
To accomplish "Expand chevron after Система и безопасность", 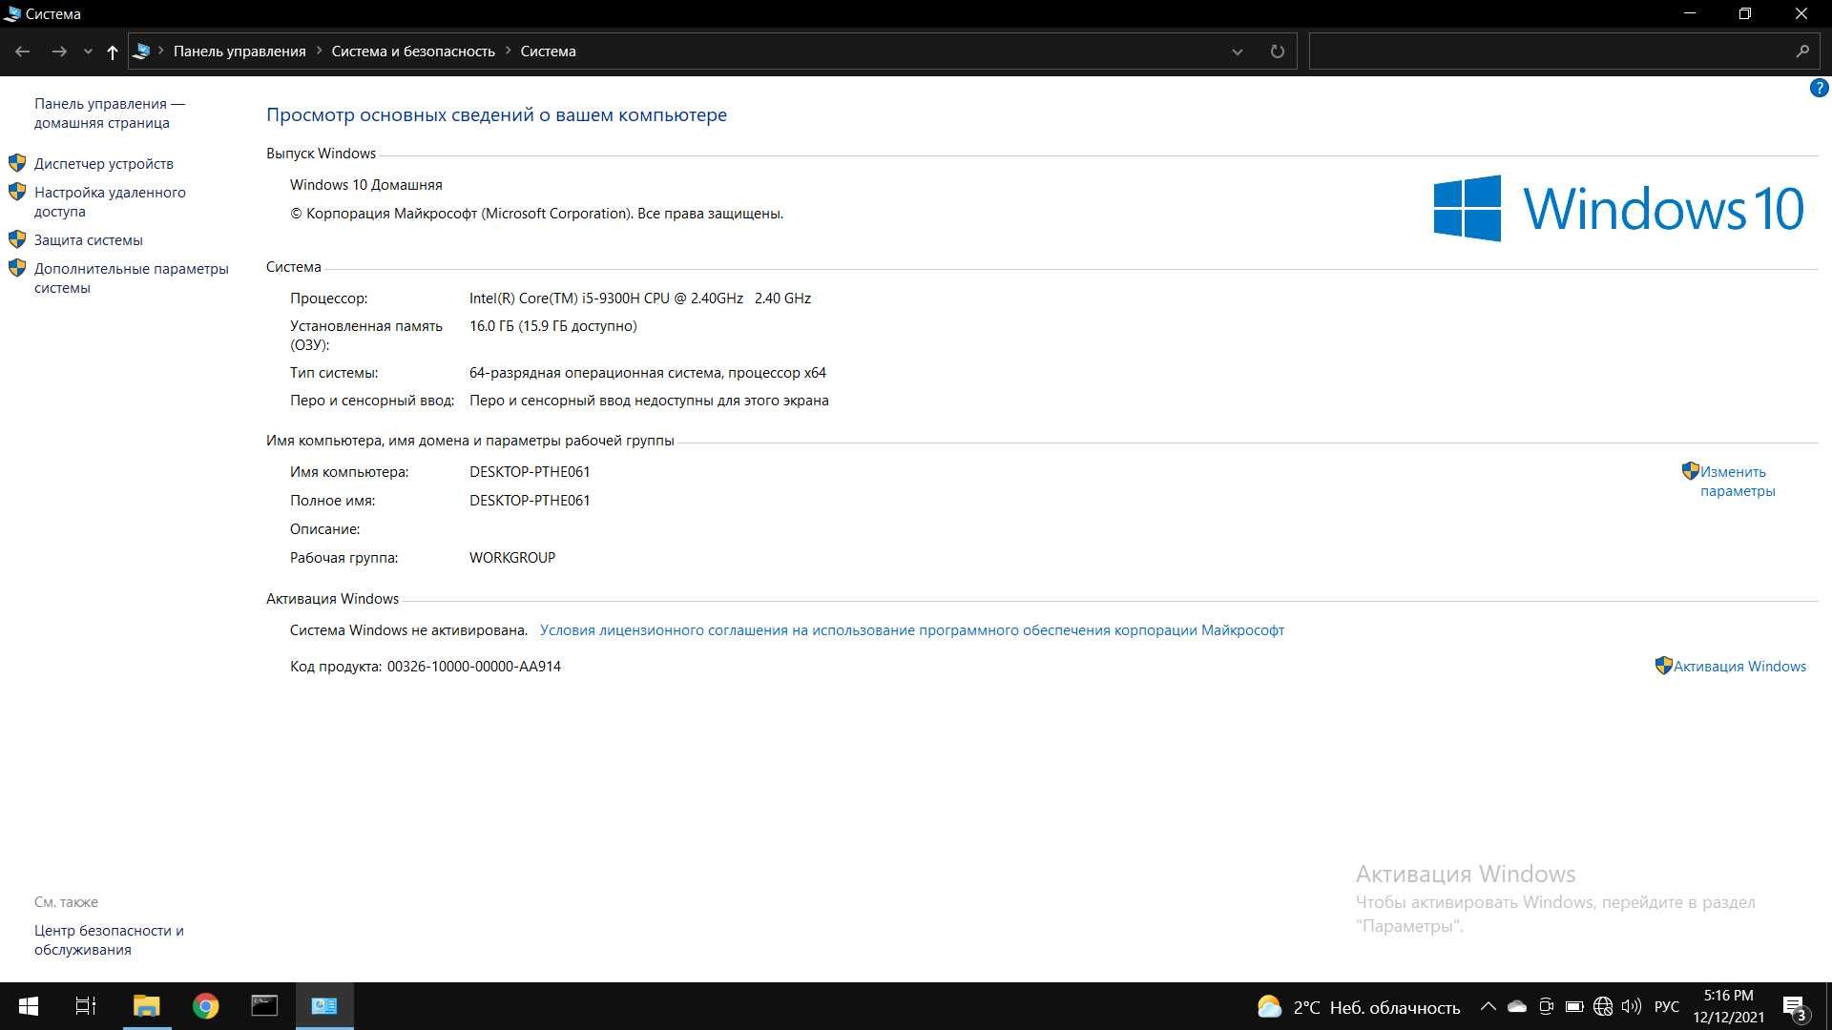I will 508,51.
